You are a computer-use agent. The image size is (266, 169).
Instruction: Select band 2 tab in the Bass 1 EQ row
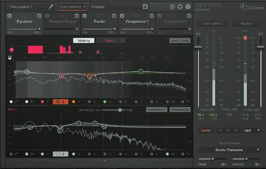[61, 154]
